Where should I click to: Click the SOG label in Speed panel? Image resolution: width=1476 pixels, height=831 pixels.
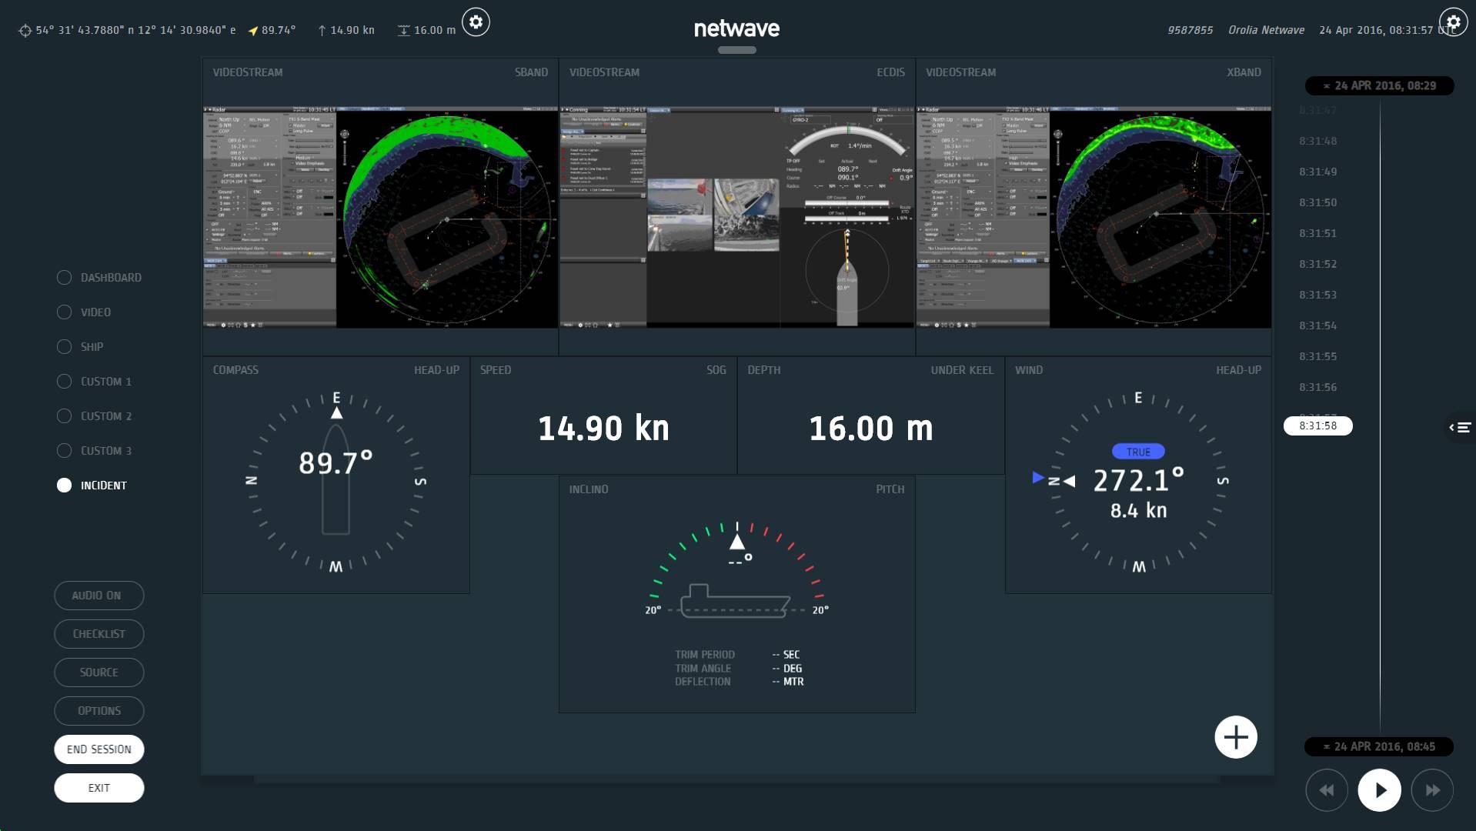716,370
